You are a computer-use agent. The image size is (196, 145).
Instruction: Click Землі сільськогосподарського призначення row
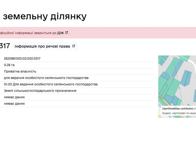click(x=40, y=91)
